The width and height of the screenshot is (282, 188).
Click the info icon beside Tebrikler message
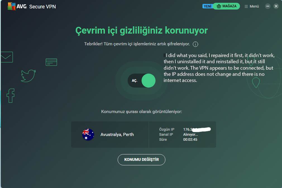point(195,44)
